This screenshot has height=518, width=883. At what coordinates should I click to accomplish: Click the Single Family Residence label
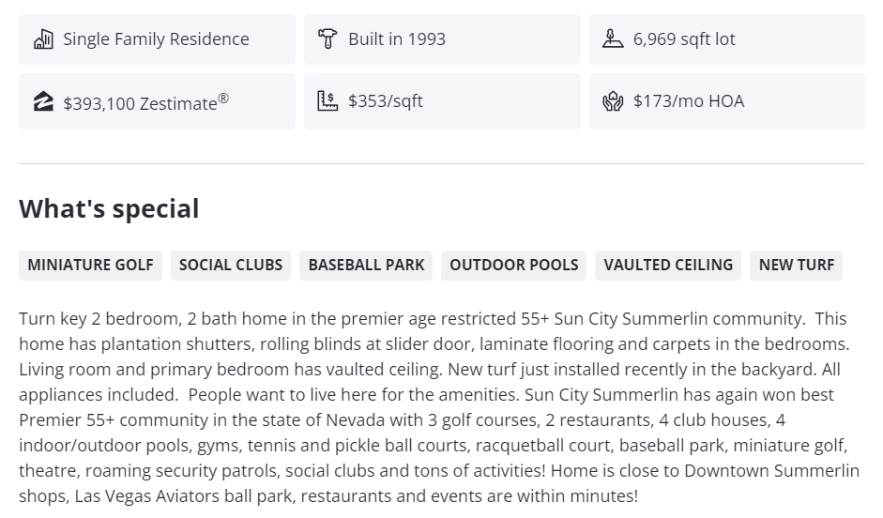[x=156, y=39]
